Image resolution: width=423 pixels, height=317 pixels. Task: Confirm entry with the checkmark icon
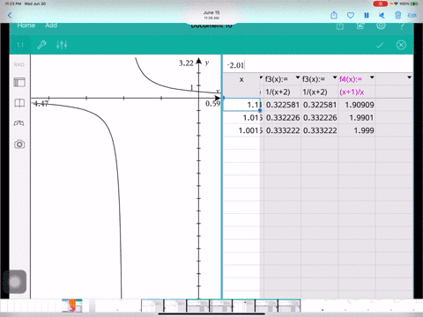(380, 45)
